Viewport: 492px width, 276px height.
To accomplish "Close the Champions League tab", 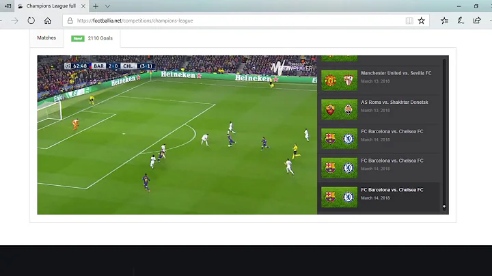I will coord(83,6).
